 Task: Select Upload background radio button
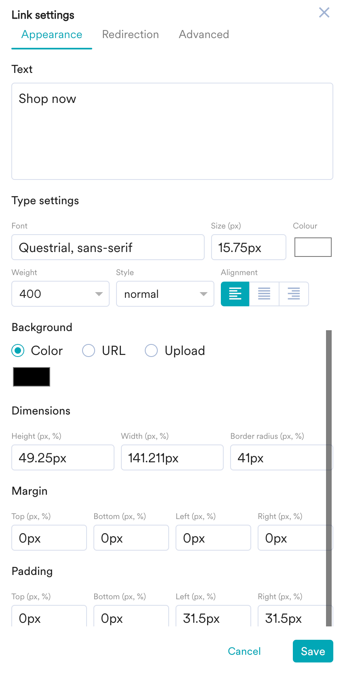pos(151,350)
